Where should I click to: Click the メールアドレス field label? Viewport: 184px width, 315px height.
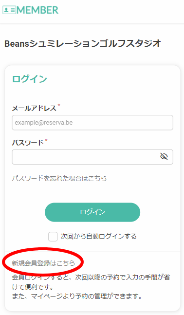coord(34,108)
